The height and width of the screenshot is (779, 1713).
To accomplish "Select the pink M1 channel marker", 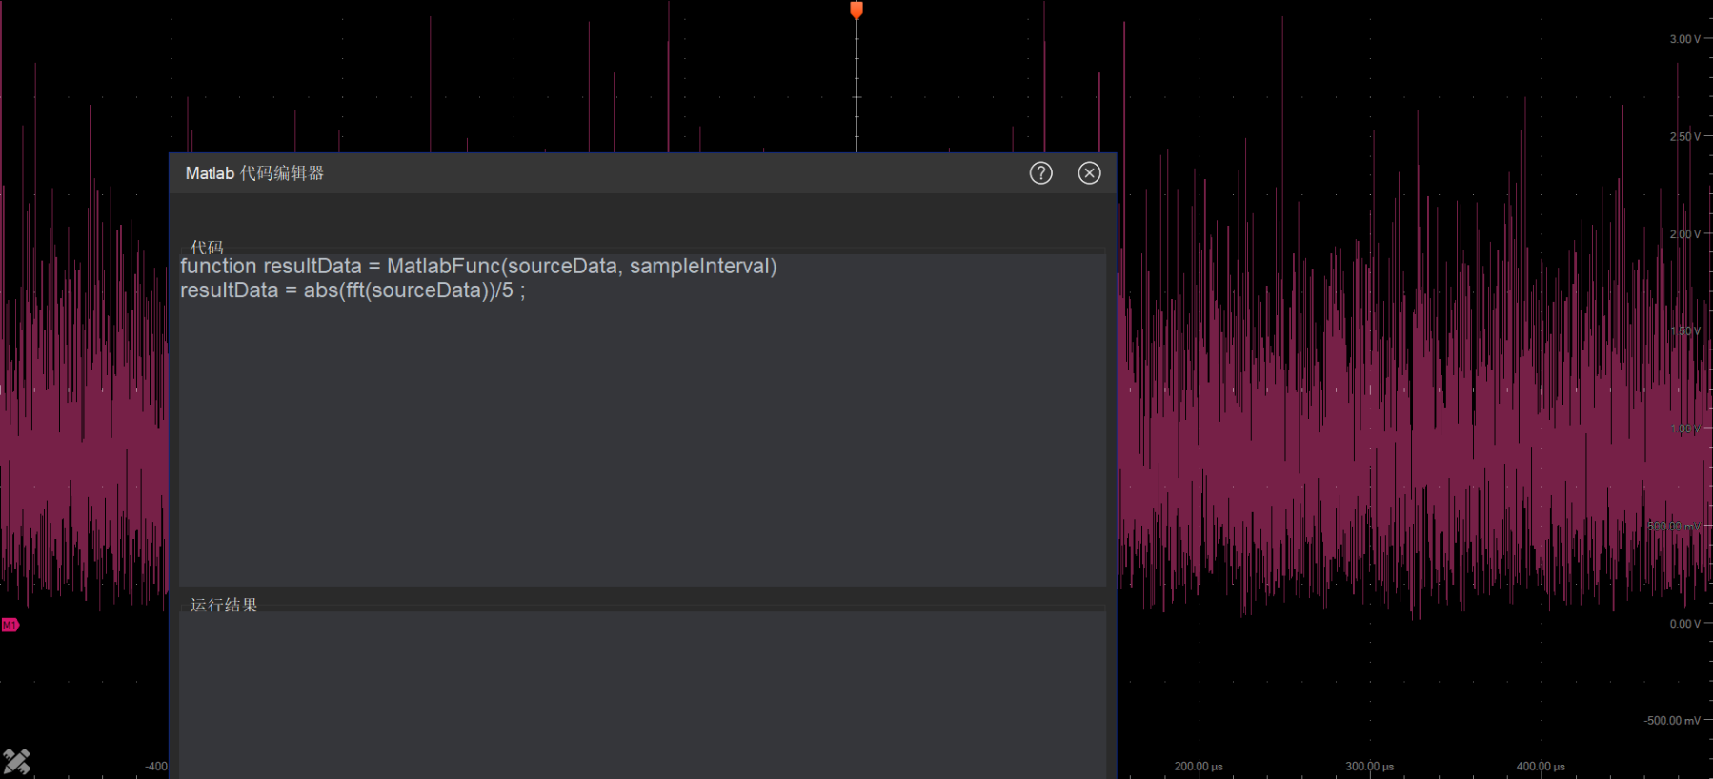I will [10, 625].
